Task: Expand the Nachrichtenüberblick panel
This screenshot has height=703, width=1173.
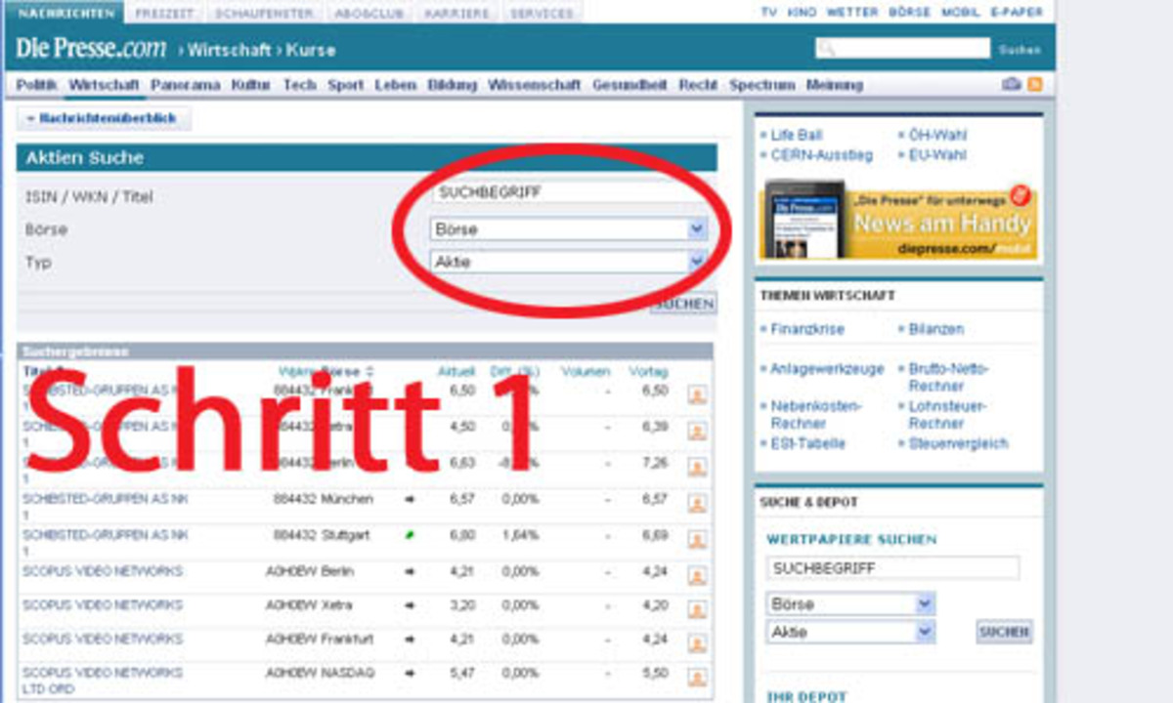Action: tap(103, 119)
